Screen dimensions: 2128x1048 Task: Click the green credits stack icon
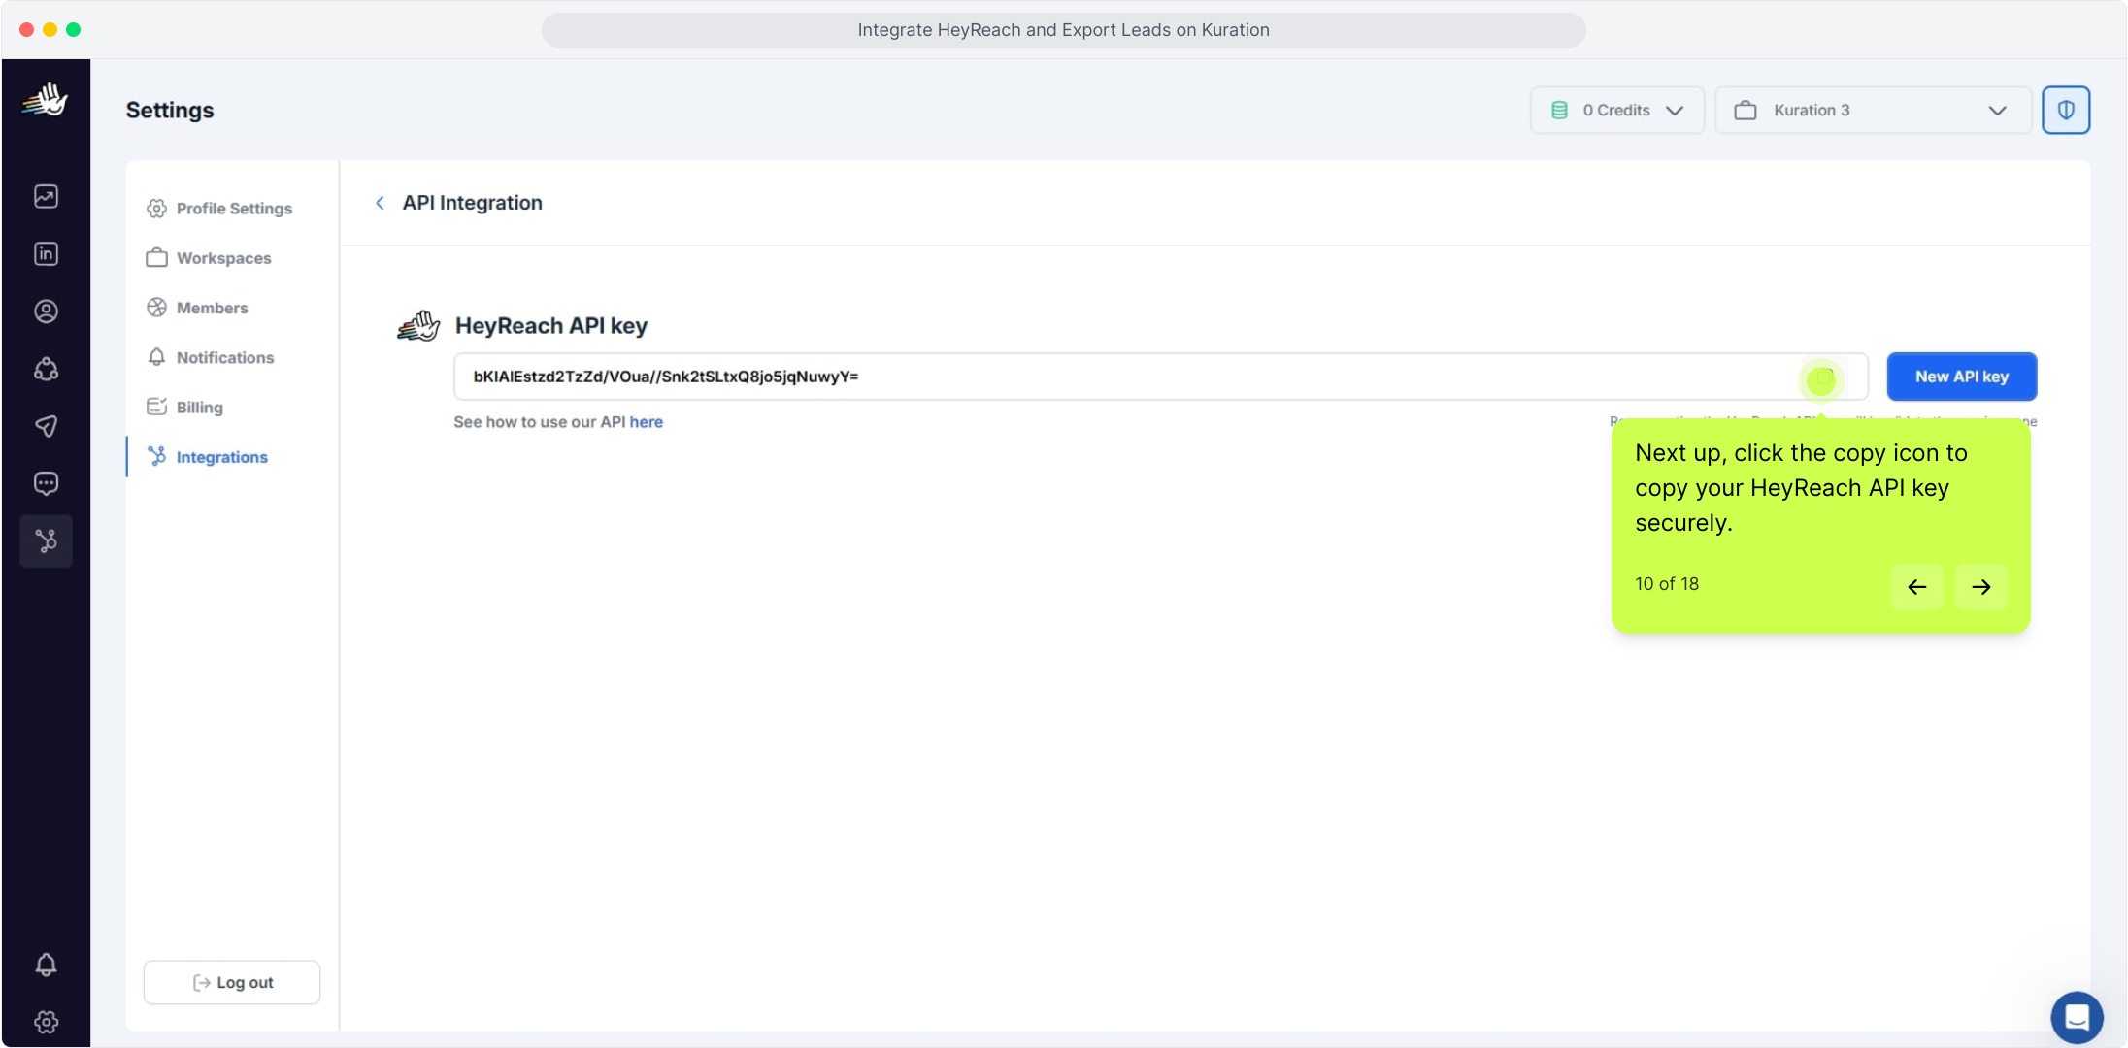click(1559, 111)
